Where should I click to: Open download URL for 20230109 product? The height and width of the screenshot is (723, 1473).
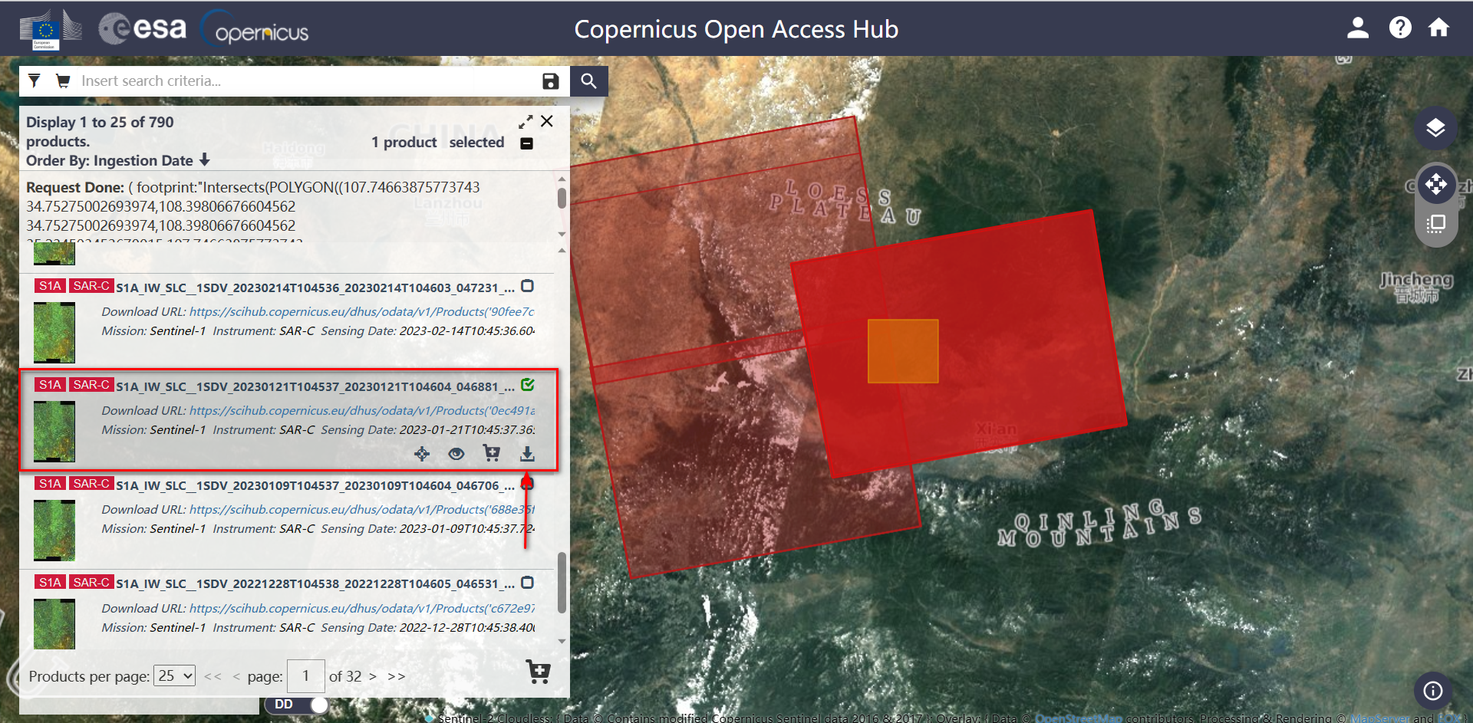point(362,509)
